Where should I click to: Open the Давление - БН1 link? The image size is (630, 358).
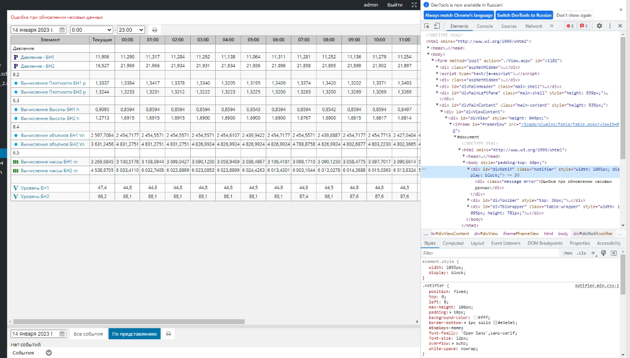click(37, 57)
